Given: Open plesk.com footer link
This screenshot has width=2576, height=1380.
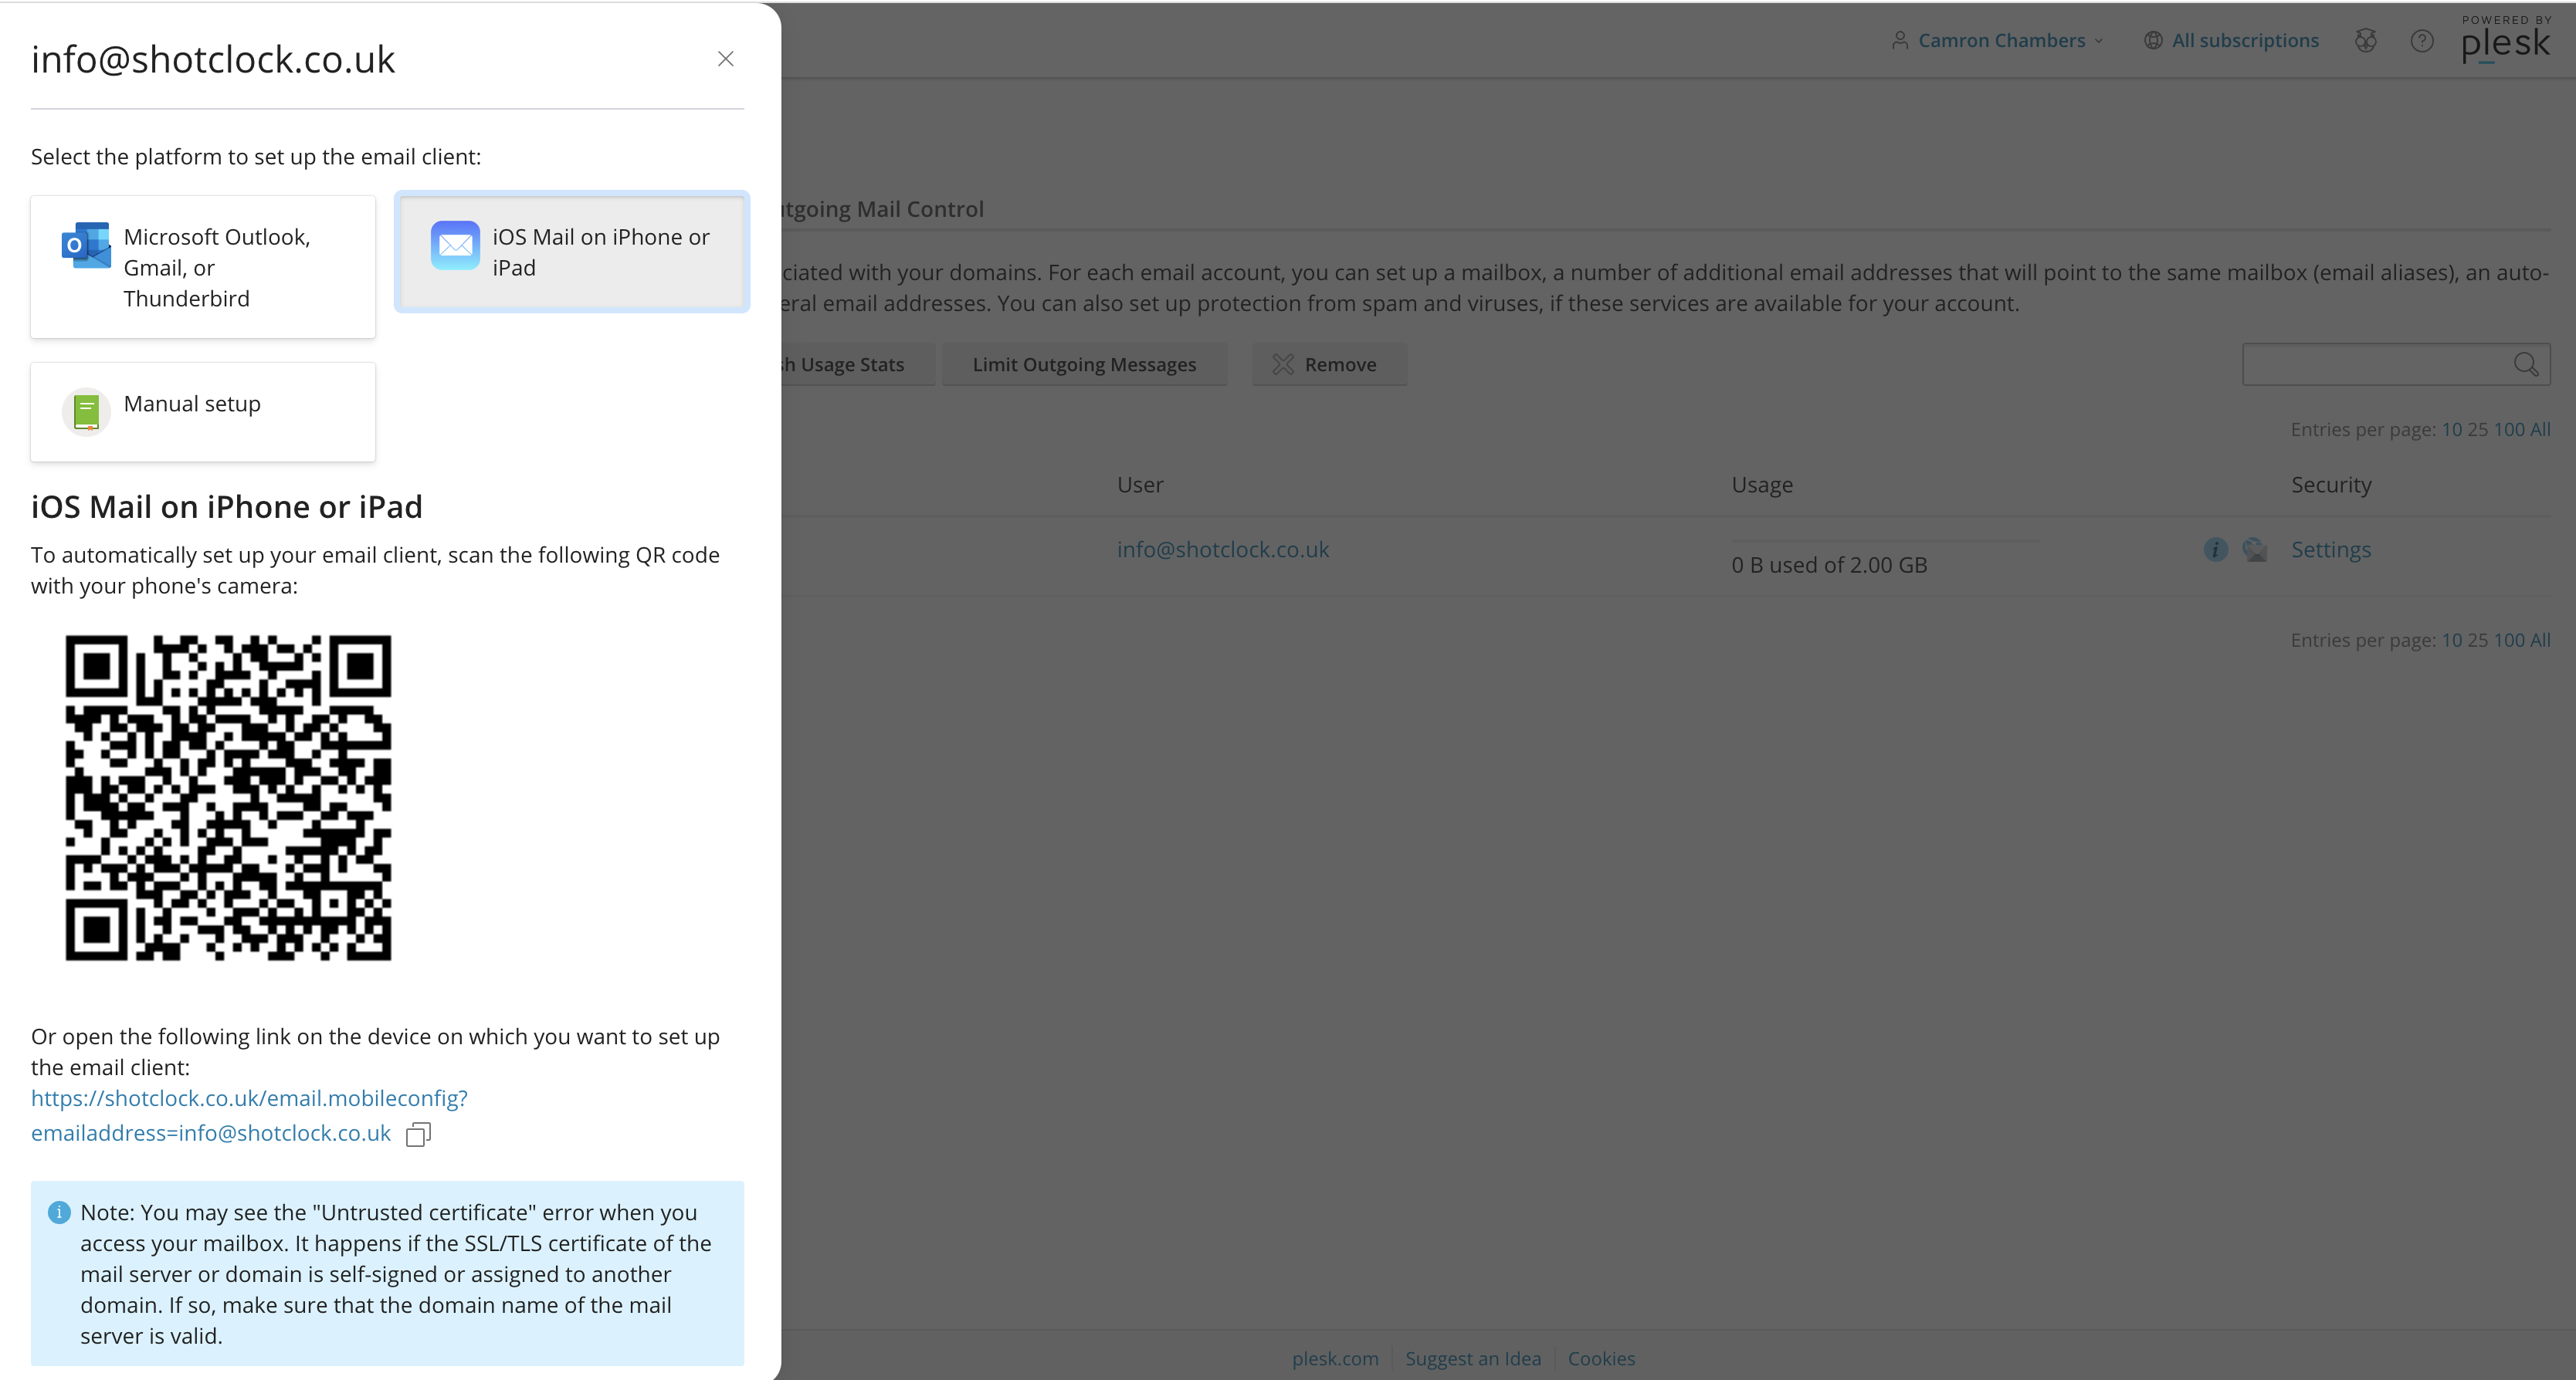Looking at the screenshot, I should pos(1335,1359).
